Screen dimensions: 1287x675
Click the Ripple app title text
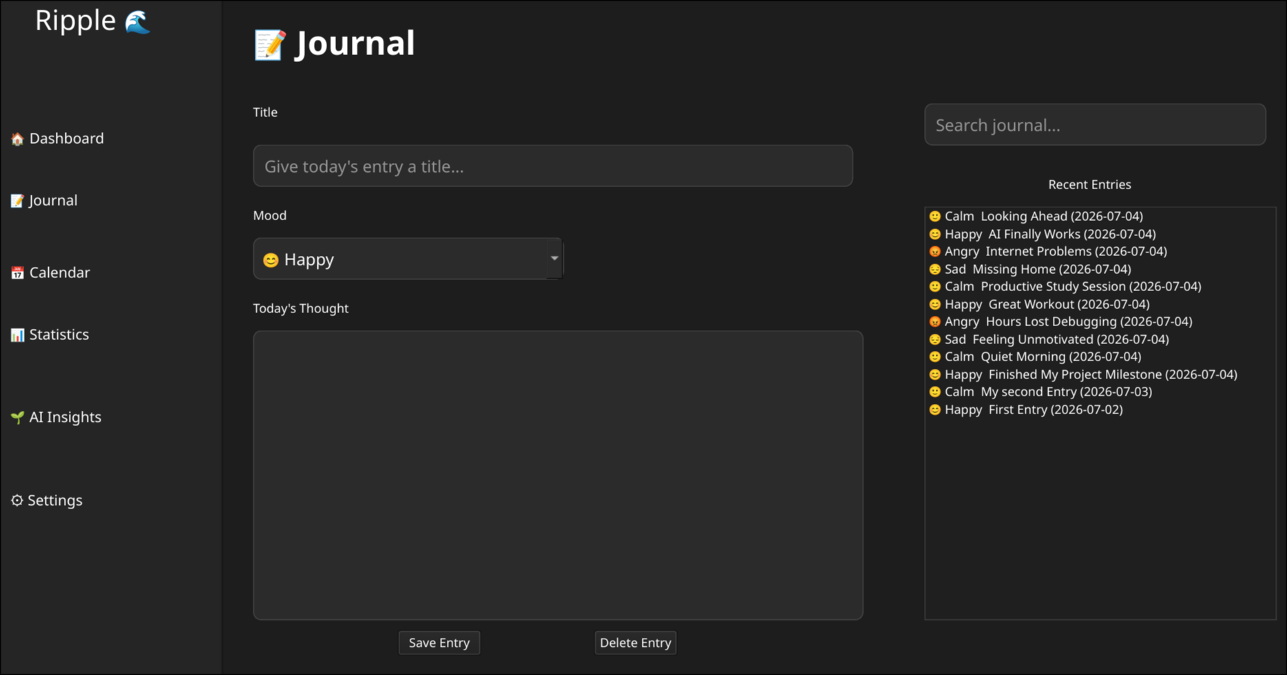click(x=75, y=21)
